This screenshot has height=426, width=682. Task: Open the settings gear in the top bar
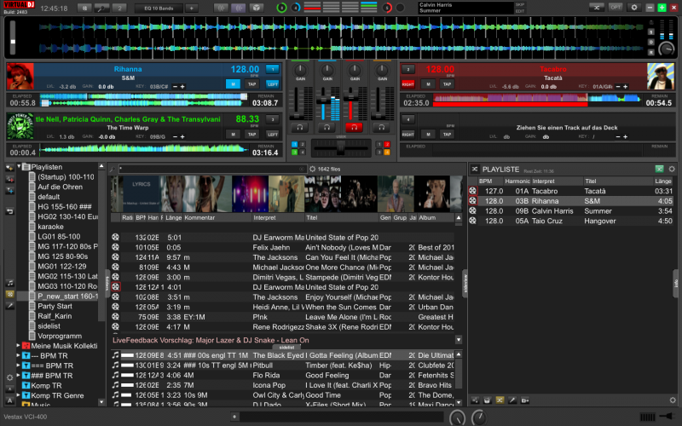click(633, 8)
